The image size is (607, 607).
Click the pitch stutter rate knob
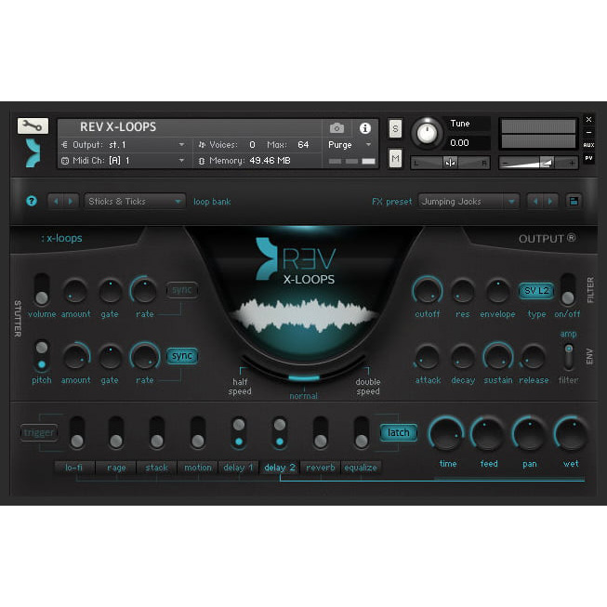(x=144, y=357)
